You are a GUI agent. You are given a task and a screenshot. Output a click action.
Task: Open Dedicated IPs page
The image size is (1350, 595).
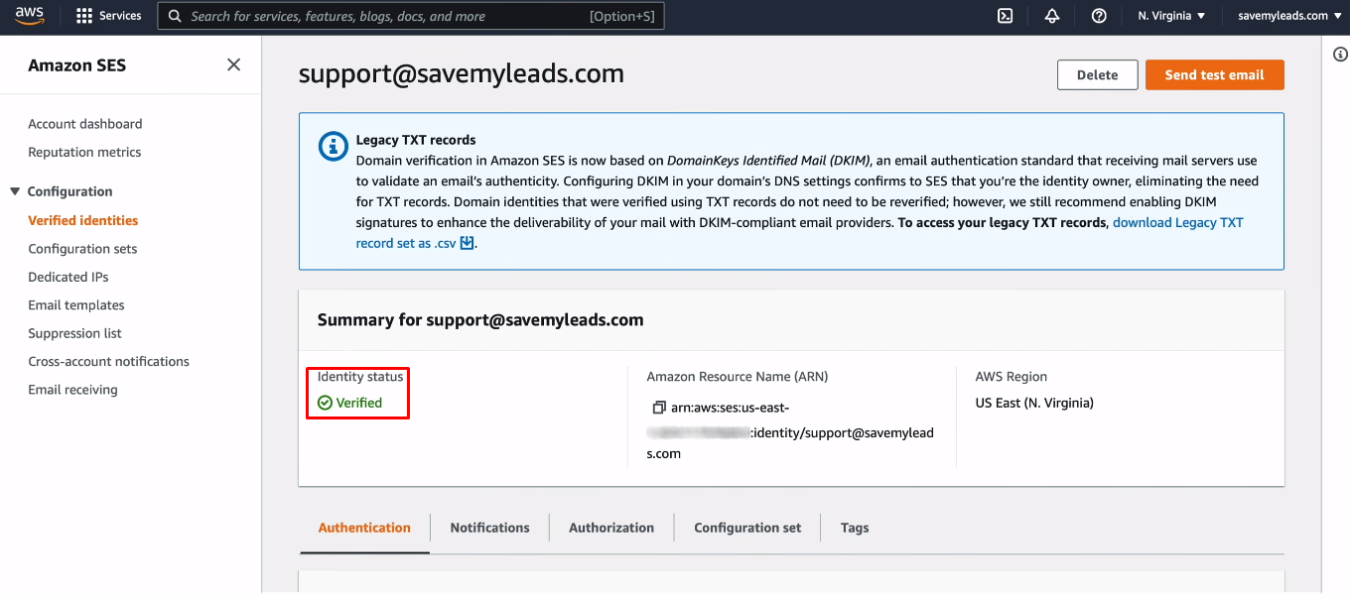[x=68, y=277]
